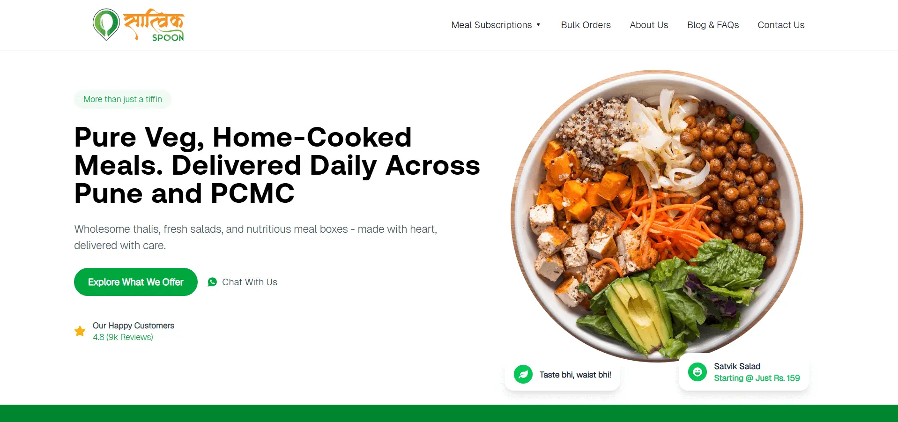898x422 pixels.
Task: Open the Contact Us link
Action: point(781,25)
